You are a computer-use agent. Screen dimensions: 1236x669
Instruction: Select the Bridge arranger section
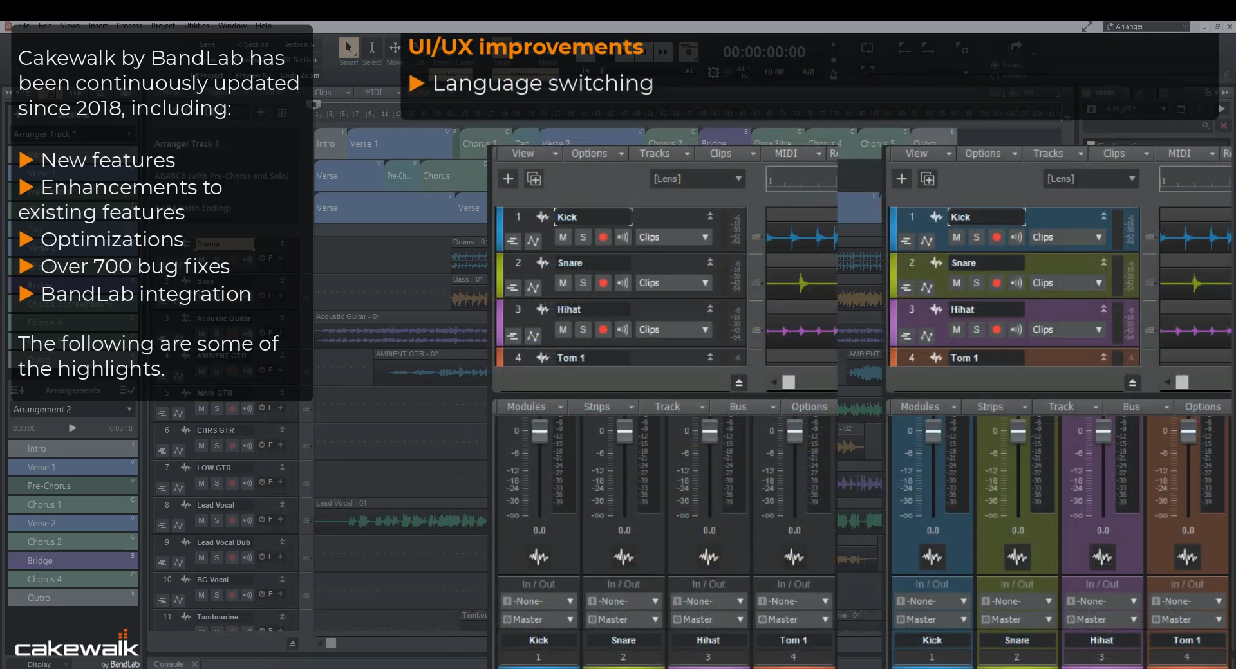pos(73,560)
